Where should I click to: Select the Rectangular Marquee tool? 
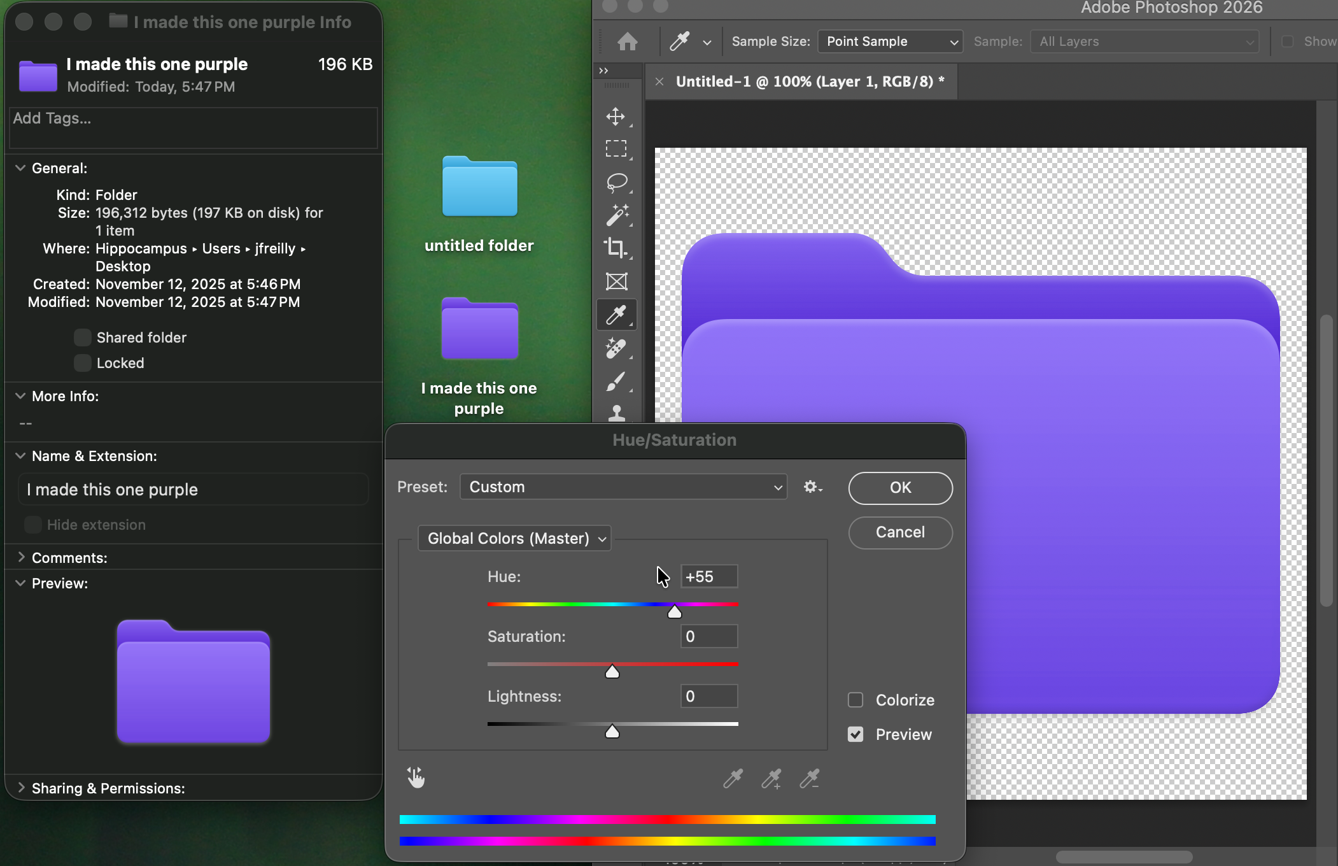616,149
